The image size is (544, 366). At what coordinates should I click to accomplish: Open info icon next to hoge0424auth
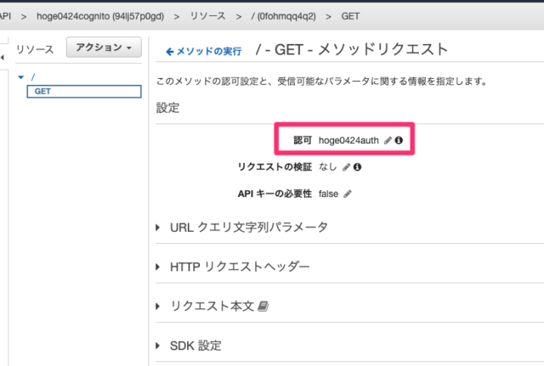pos(399,140)
